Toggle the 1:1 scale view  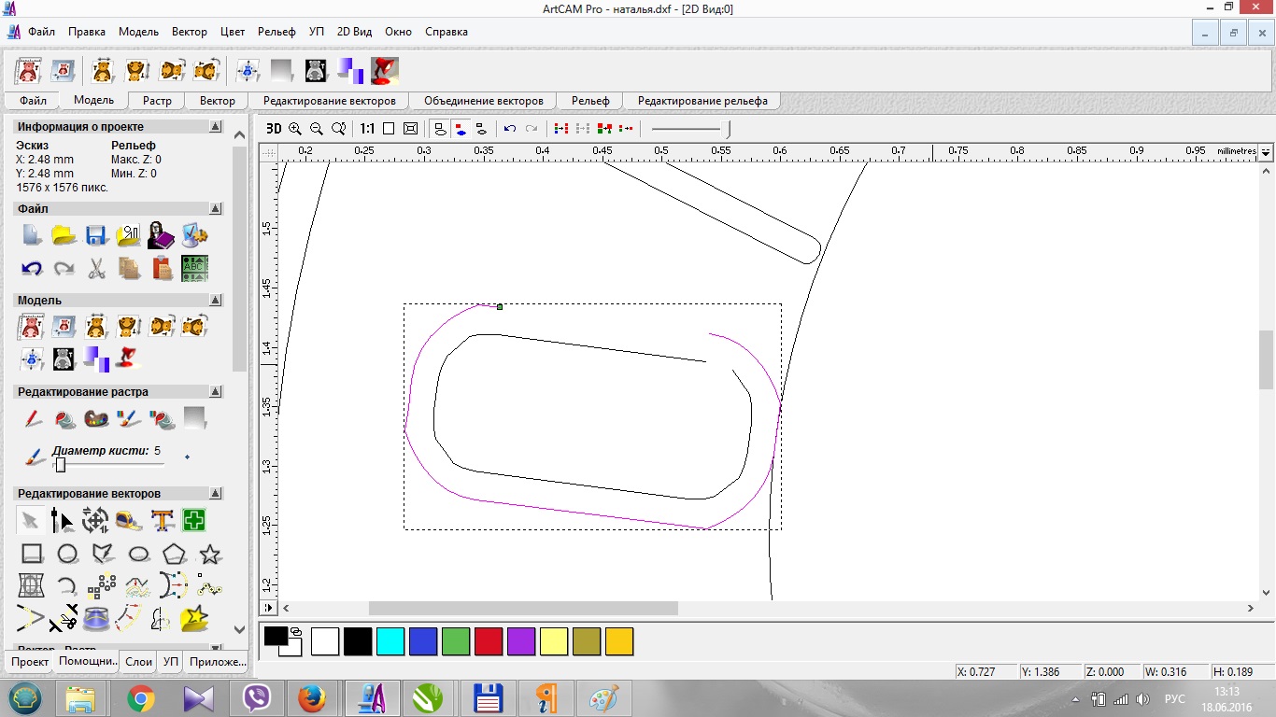click(367, 129)
